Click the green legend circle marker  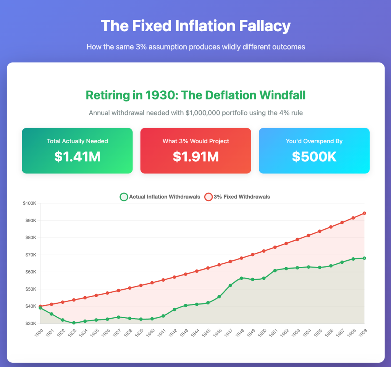click(124, 197)
